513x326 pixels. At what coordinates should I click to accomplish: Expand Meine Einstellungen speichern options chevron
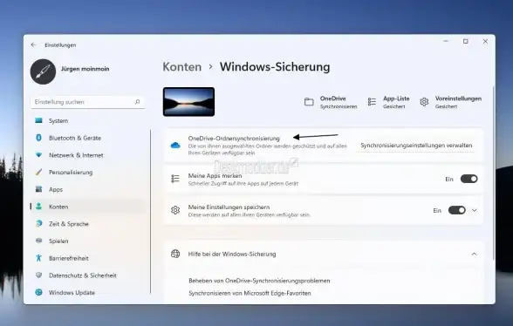click(474, 210)
